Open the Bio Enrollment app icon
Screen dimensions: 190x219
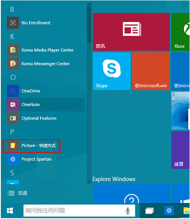pyautogui.click(x=13, y=23)
